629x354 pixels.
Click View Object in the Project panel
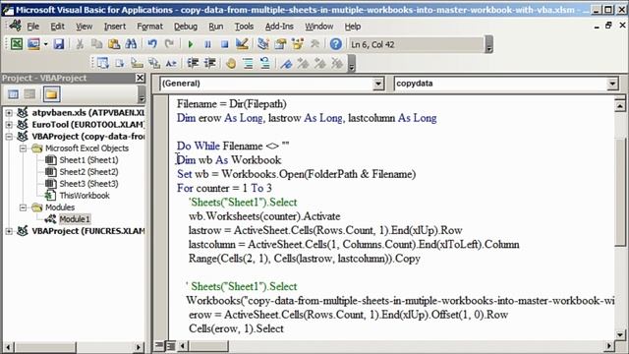(x=30, y=94)
